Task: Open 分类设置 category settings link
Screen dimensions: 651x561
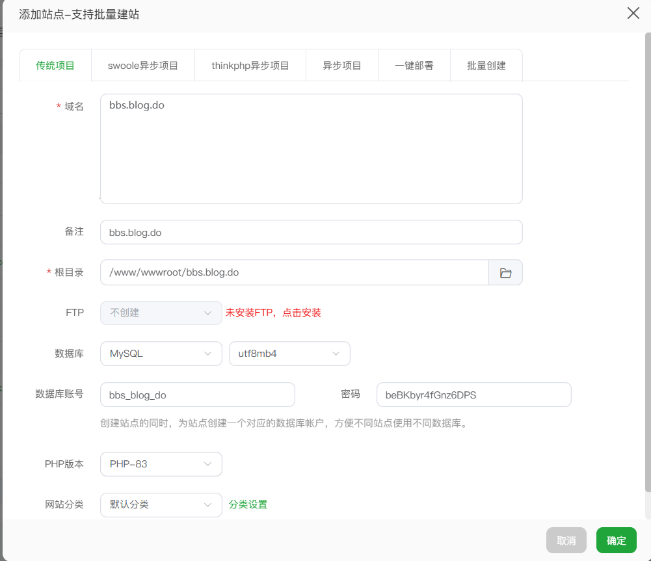Action: 248,504
